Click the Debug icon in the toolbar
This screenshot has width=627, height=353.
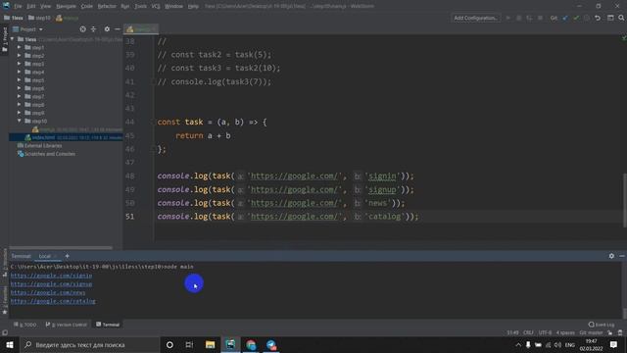[x=518, y=18]
